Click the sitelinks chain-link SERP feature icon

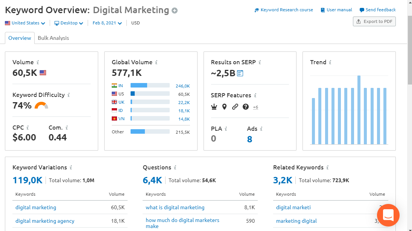235,107
